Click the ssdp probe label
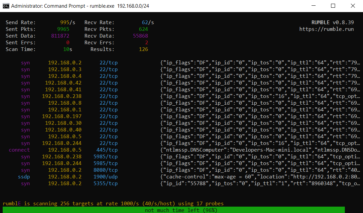Image resolution: width=363 pixels, height=213 pixels. tap(24, 177)
